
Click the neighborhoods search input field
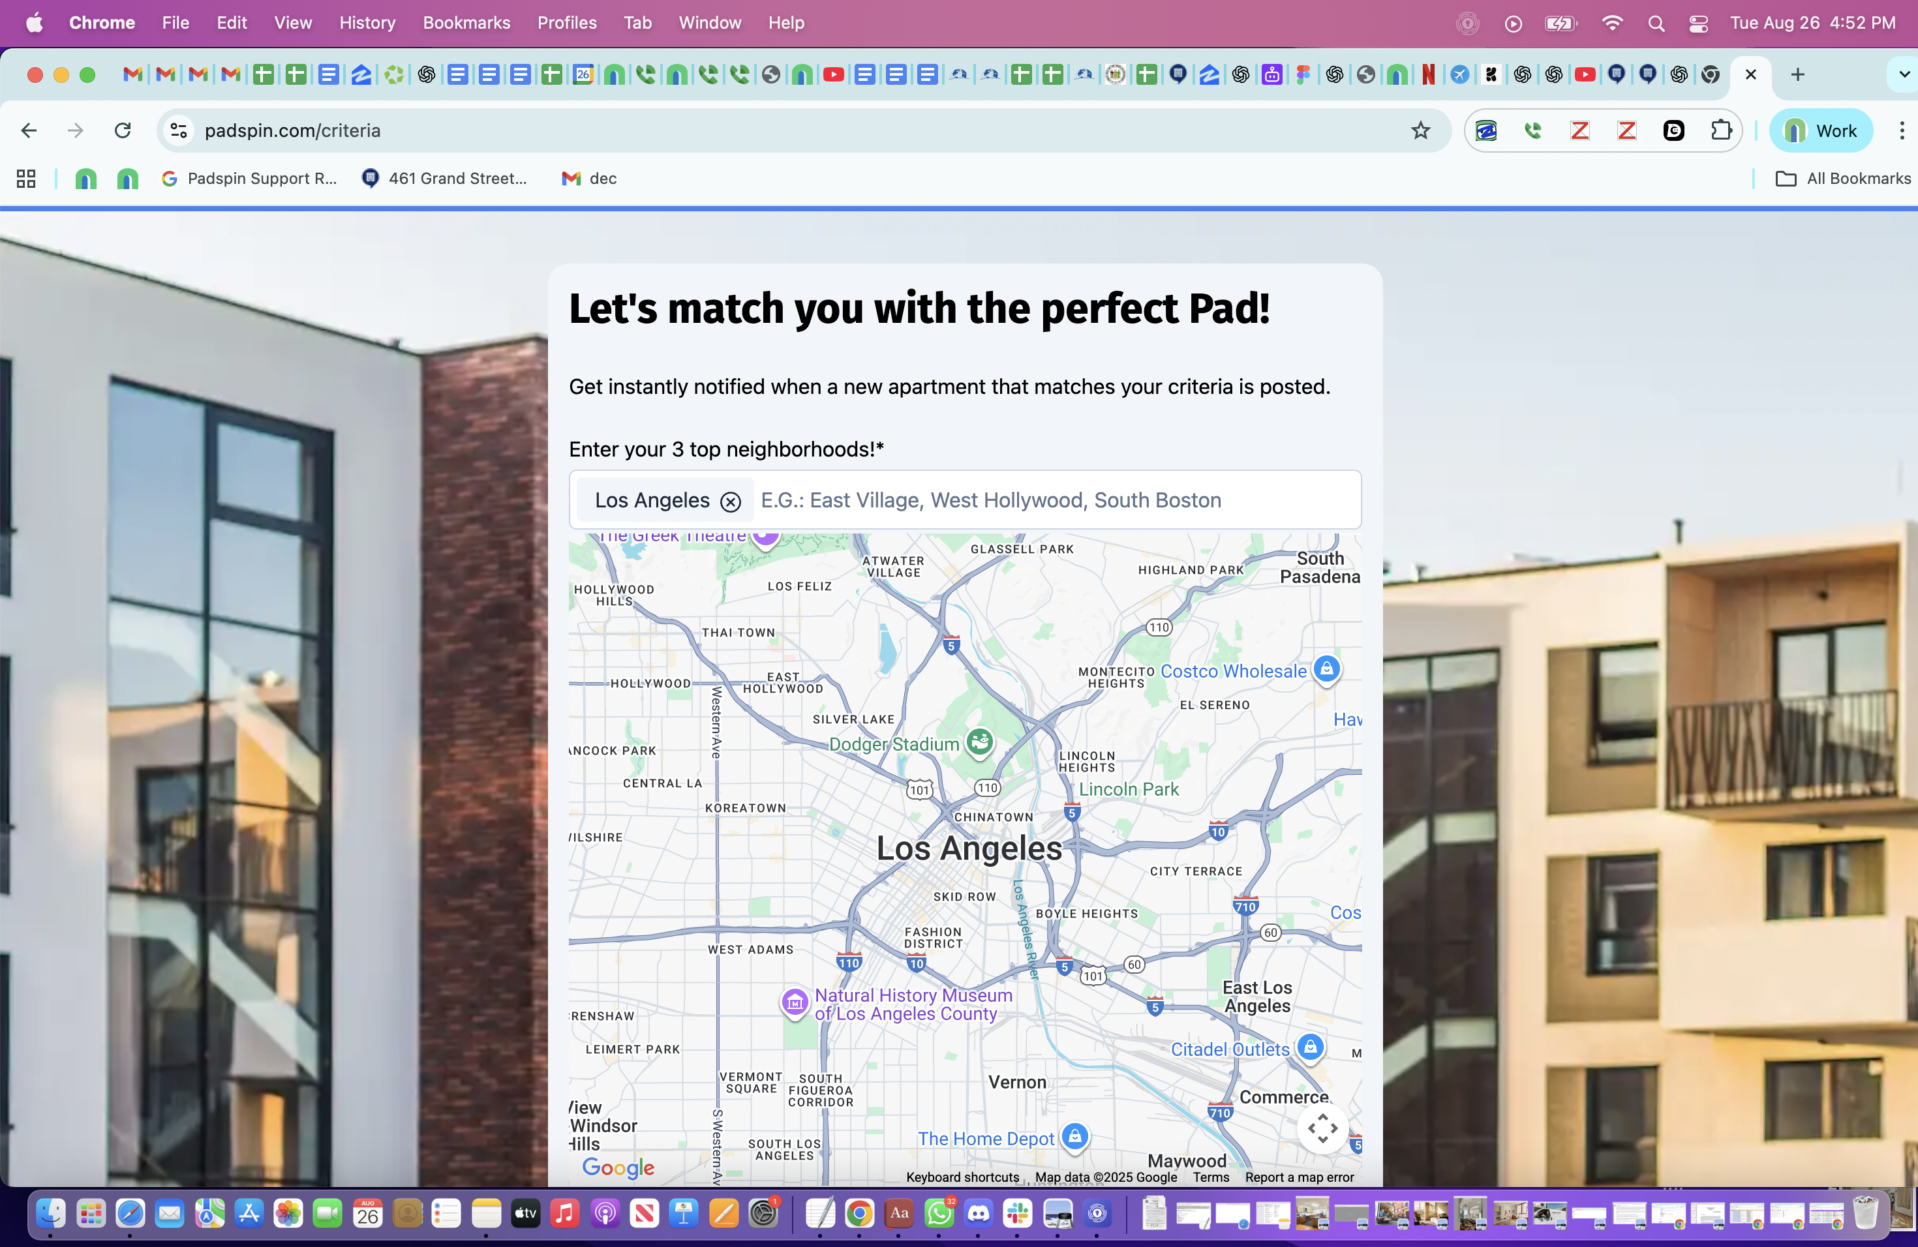pyautogui.click(x=1048, y=500)
